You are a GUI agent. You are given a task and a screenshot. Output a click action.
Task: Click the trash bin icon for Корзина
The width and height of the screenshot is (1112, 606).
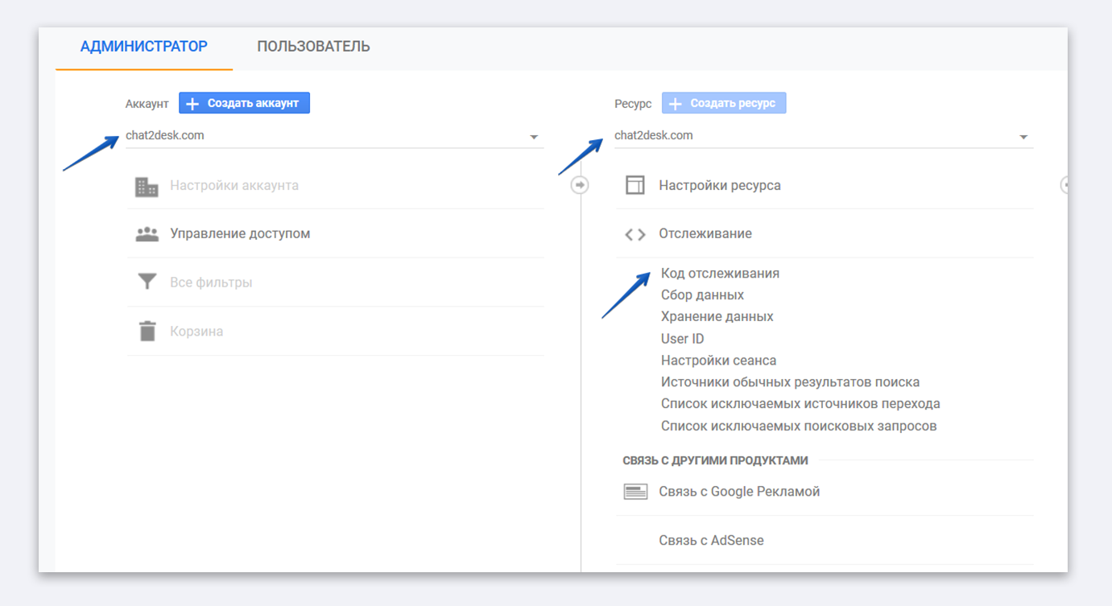(x=147, y=332)
